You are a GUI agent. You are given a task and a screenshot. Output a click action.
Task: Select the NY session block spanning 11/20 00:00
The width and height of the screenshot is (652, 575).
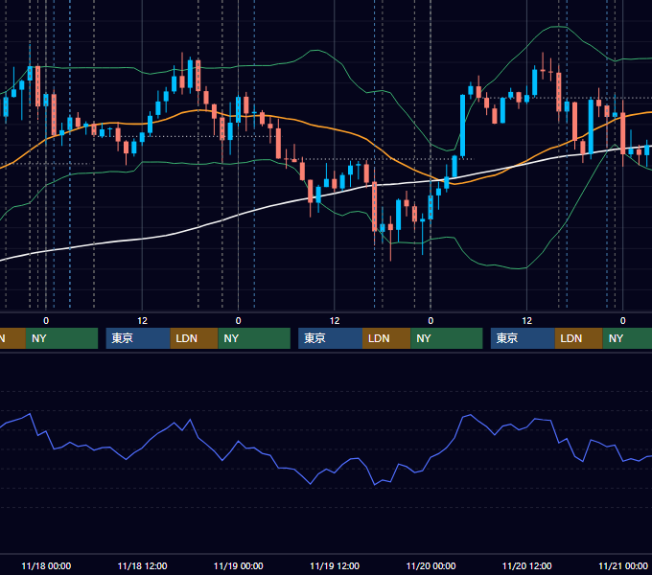(447, 338)
